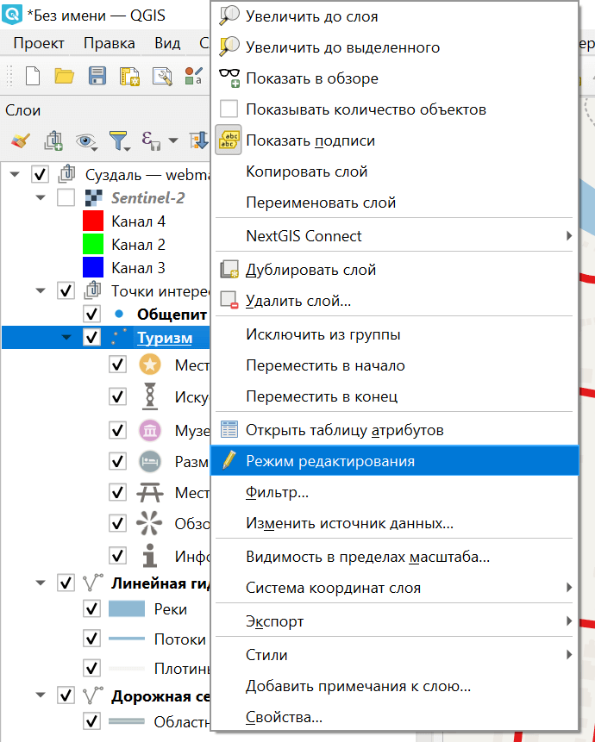Select the Туризм layer name
595x742 pixels.
coord(165,338)
